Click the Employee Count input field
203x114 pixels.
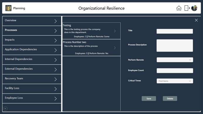[x=175, y=71]
